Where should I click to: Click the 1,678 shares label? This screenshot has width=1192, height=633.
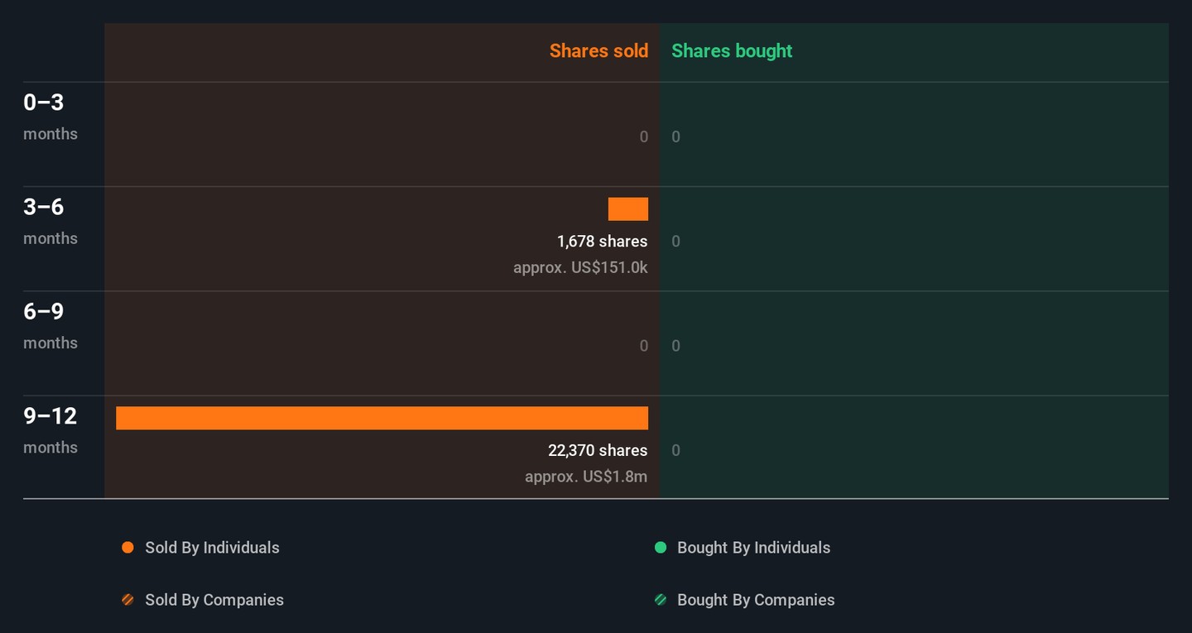[602, 242]
